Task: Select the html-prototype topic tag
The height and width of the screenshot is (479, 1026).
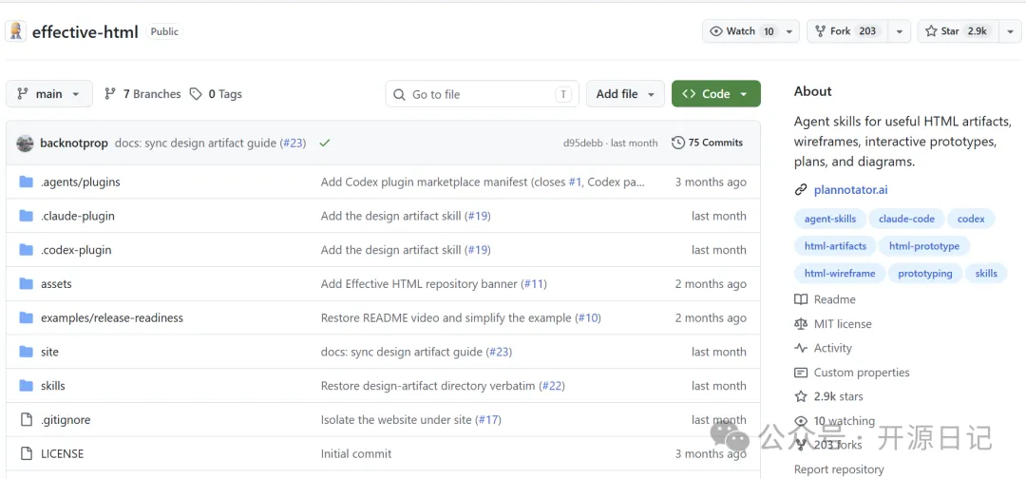Action: click(x=924, y=247)
